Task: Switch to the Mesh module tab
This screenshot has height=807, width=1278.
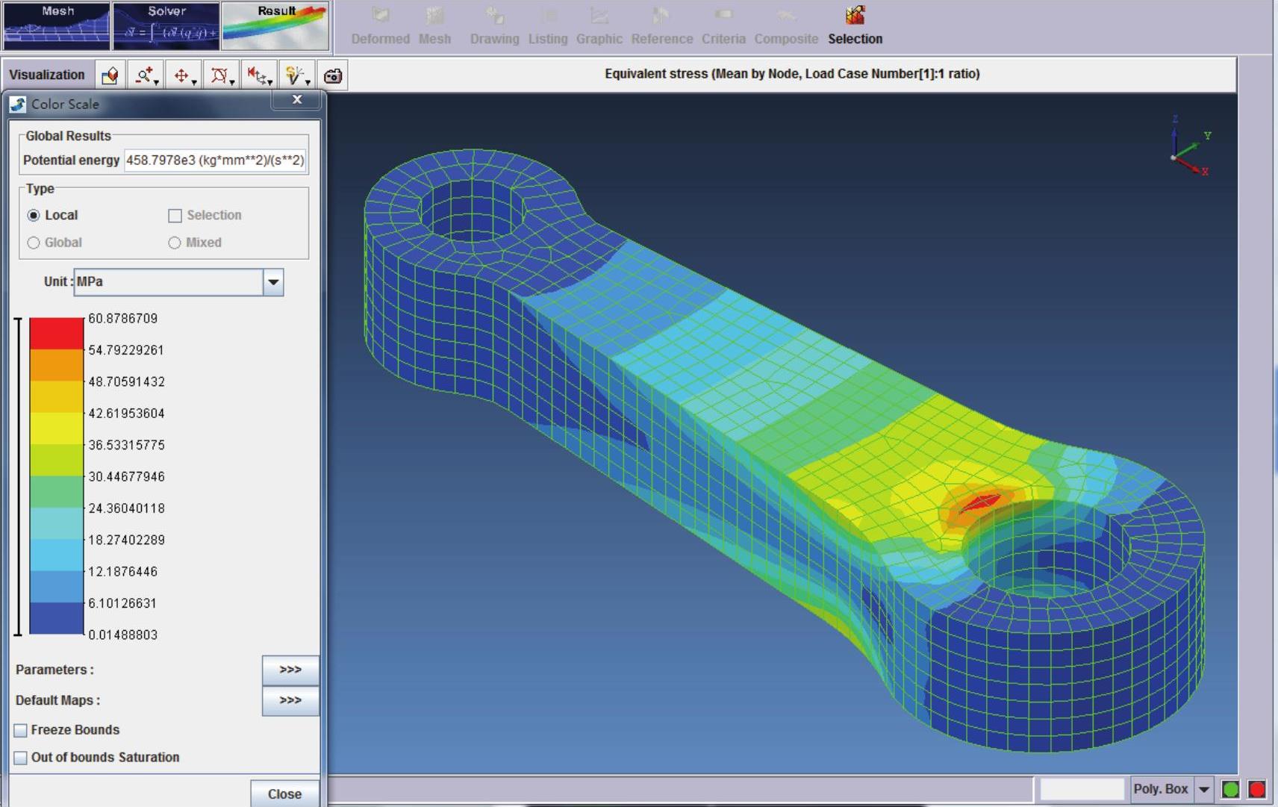Action: [x=57, y=26]
